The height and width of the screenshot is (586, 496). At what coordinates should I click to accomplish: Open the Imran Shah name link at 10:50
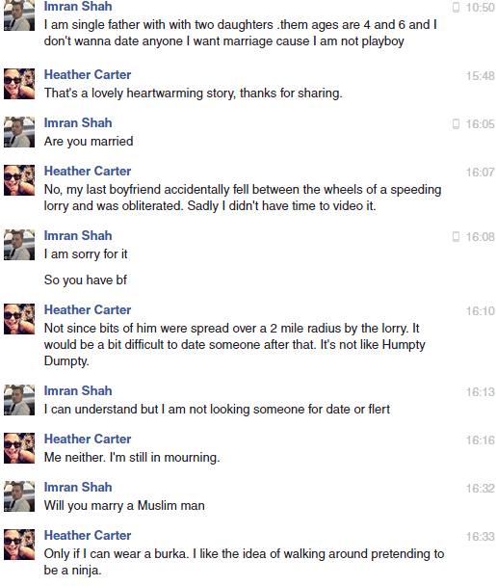coord(78,7)
